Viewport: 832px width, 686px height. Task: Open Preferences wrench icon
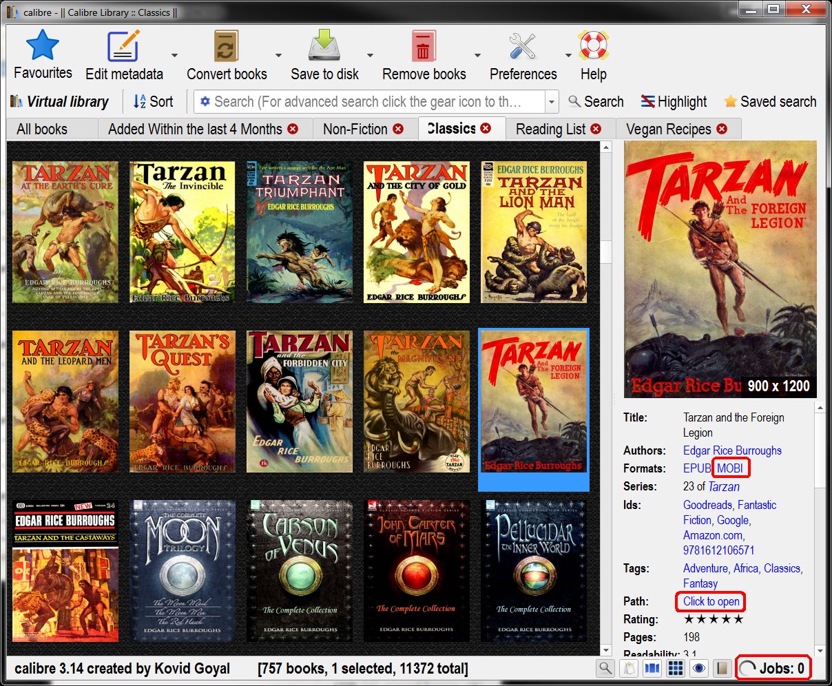tap(523, 45)
